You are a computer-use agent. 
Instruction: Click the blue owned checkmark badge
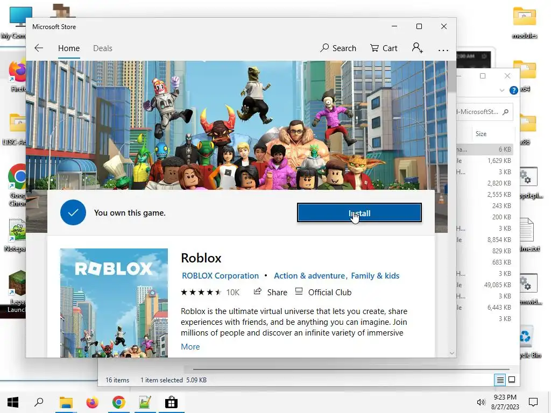coord(73,212)
